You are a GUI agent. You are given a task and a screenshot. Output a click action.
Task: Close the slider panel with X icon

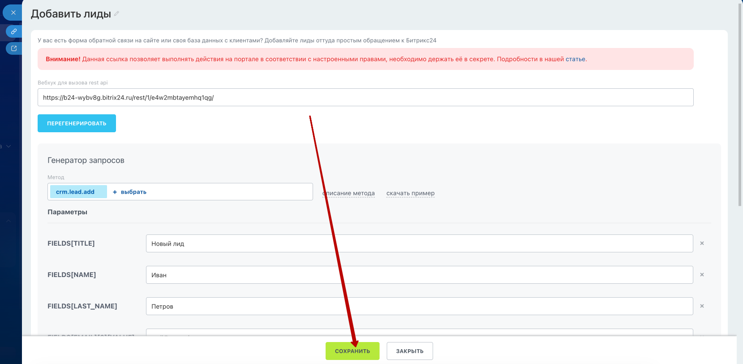13,13
